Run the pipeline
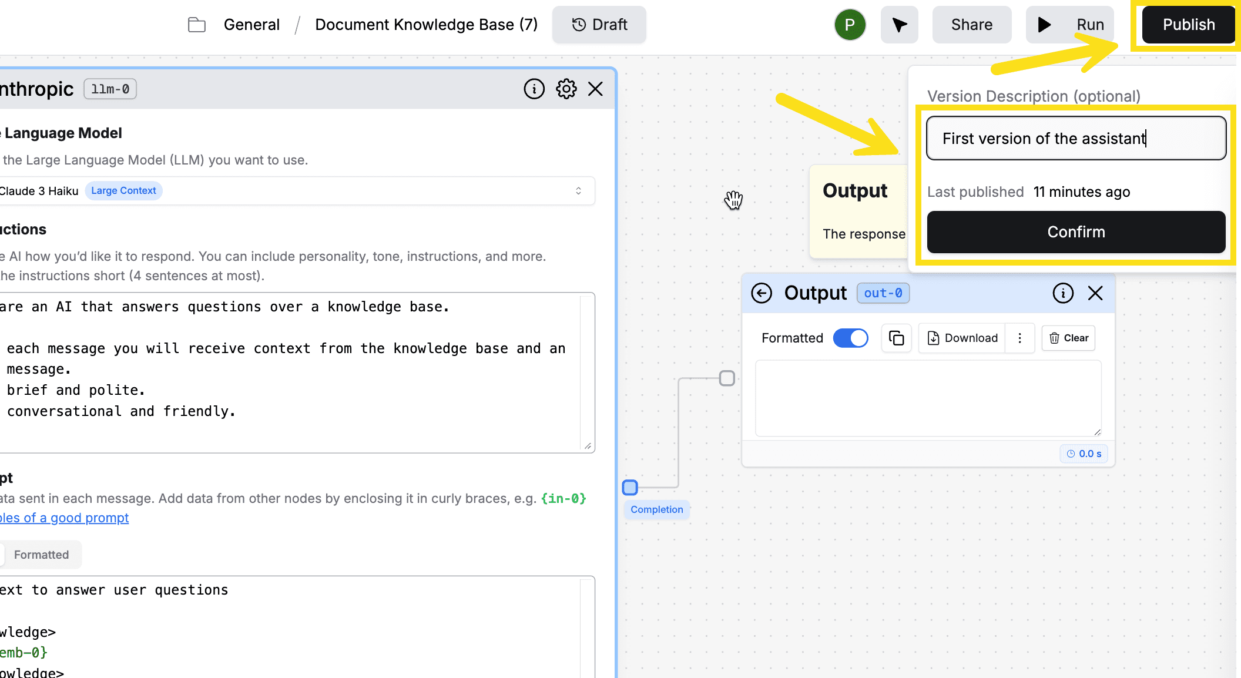1241x678 pixels. pos(1070,25)
